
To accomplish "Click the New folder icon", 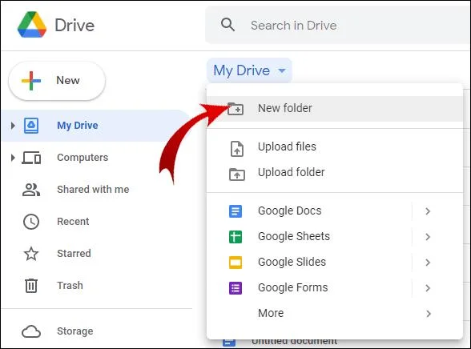I will (235, 109).
